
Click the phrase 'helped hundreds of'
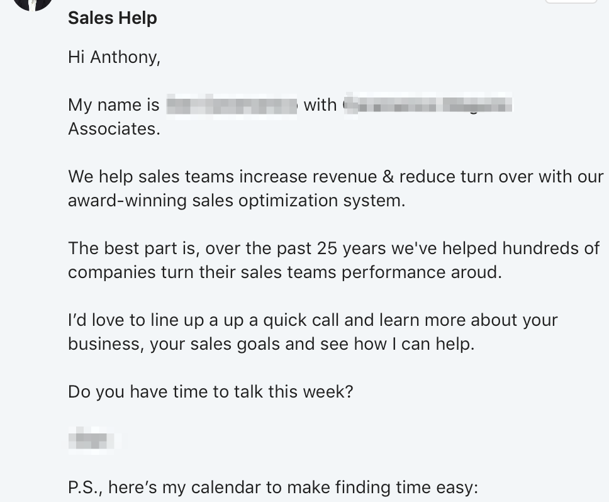(521, 248)
